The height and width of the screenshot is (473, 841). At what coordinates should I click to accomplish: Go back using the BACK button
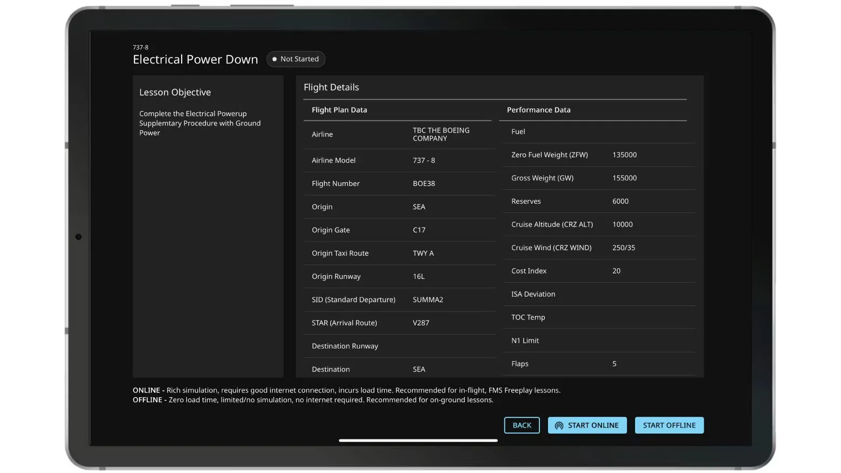(x=522, y=425)
